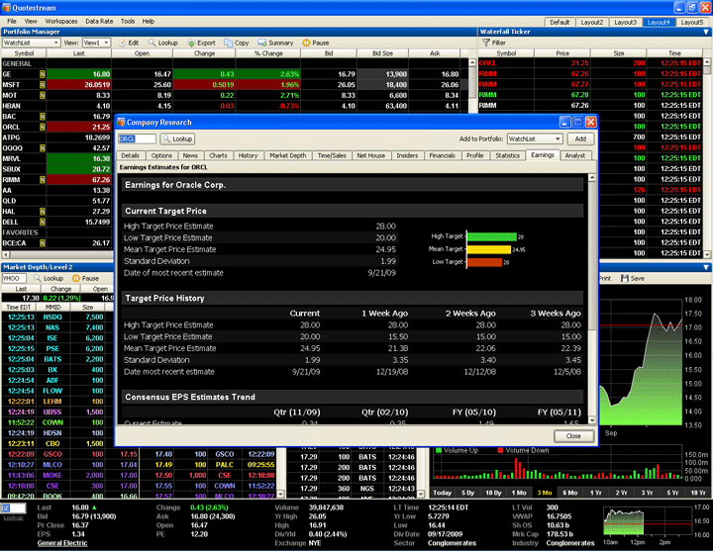Open the Waterfall Ticker Filter
The height and width of the screenshot is (551, 713).
coord(485,44)
